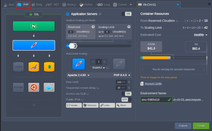Open the Account Limits link

coord(153,84)
